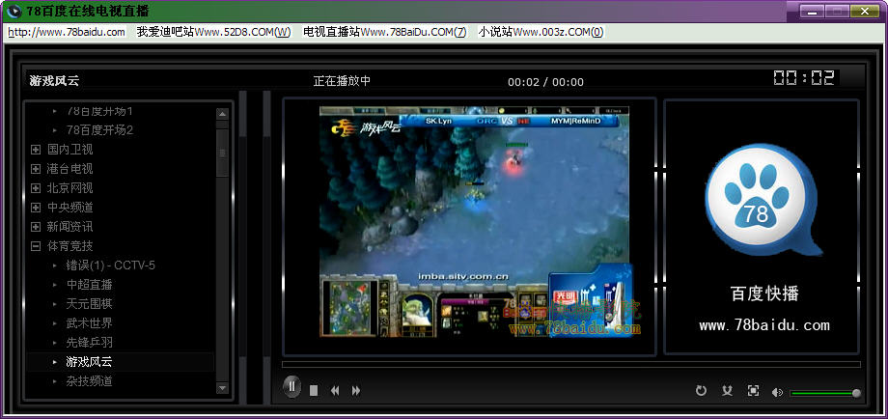
Task: Open http://www.78baidu.com menu item
Action: (x=67, y=32)
